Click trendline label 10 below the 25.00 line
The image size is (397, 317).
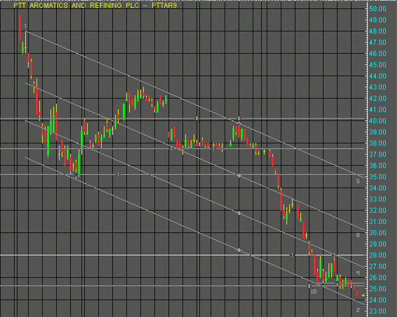click(313, 292)
